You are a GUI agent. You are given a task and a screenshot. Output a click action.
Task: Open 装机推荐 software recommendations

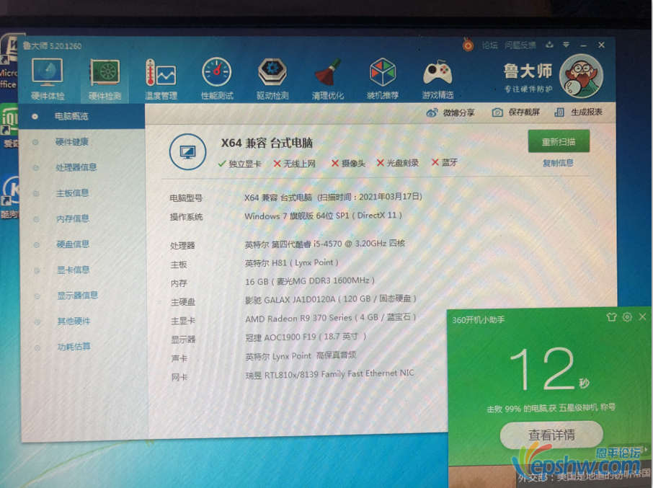[x=382, y=79]
